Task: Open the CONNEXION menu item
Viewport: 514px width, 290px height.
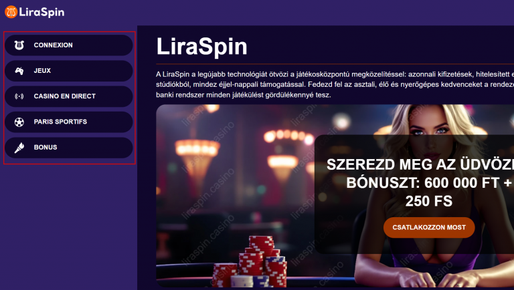Action: 68,45
